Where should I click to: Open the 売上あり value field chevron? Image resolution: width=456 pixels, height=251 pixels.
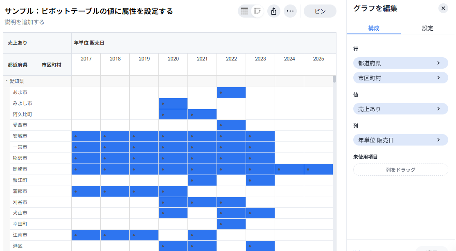coord(438,109)
